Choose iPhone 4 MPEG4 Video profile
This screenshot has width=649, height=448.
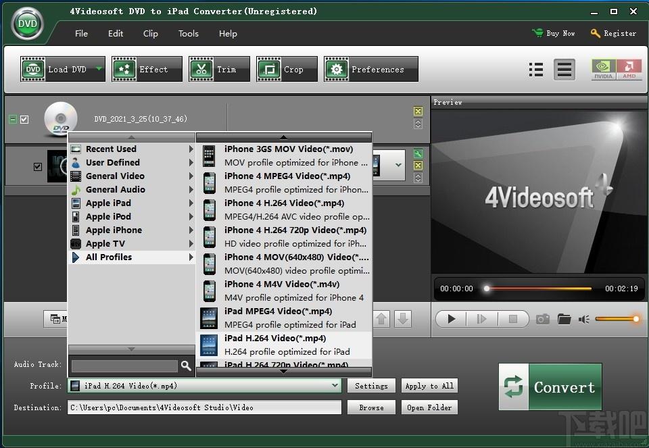tap(285, 183)
